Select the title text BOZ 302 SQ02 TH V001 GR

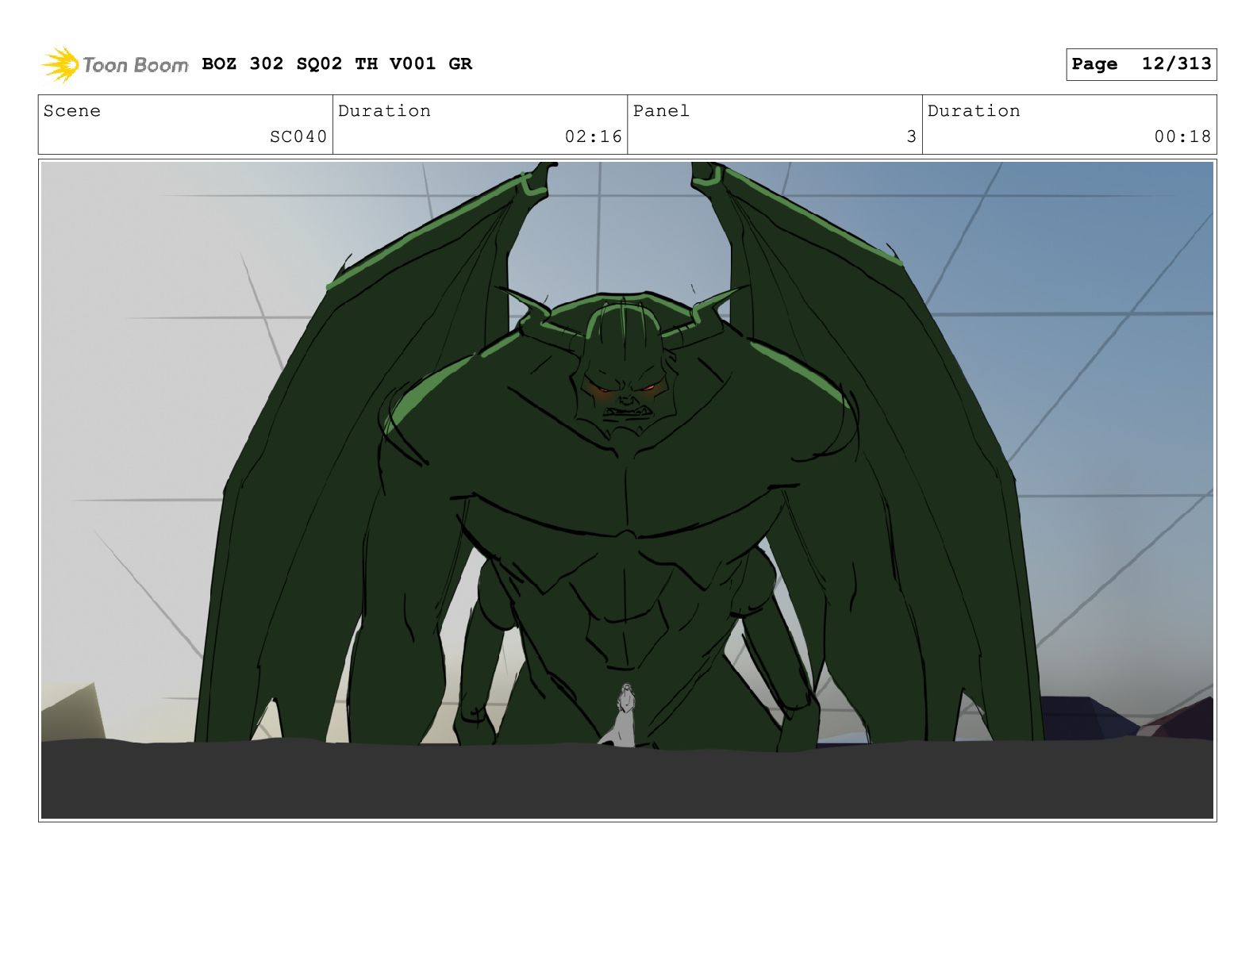337,63
